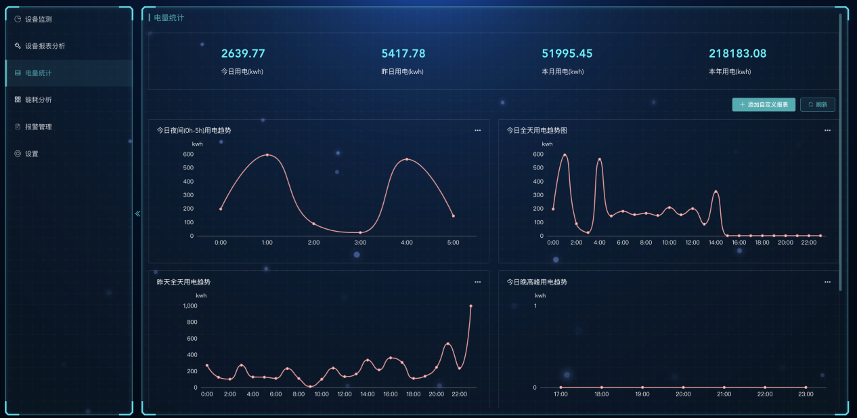Click the 23:00 x-axis label
This screenshot has width=857, height=418.
[x=806, y=394]
